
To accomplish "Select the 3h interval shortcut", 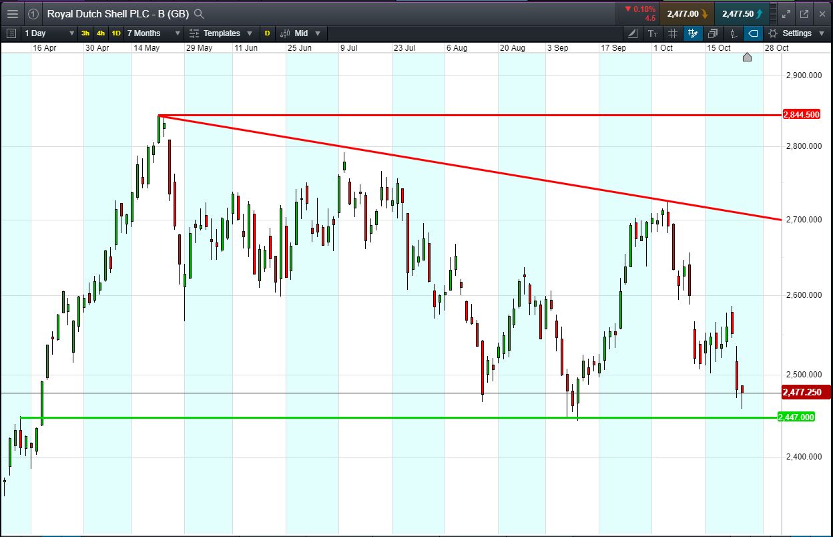I will [85, 33].
